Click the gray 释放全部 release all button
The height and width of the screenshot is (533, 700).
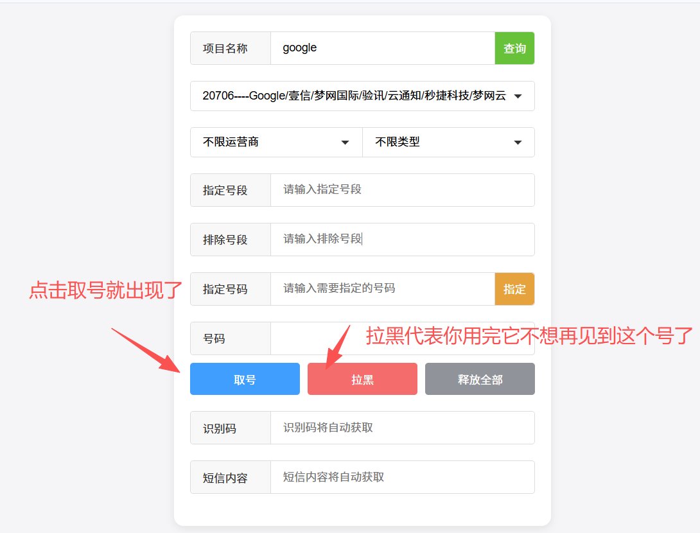pos(479,378)
